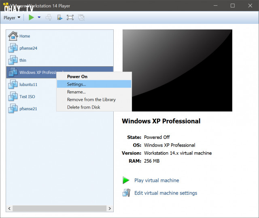Select the Home library item

[60, 36]
